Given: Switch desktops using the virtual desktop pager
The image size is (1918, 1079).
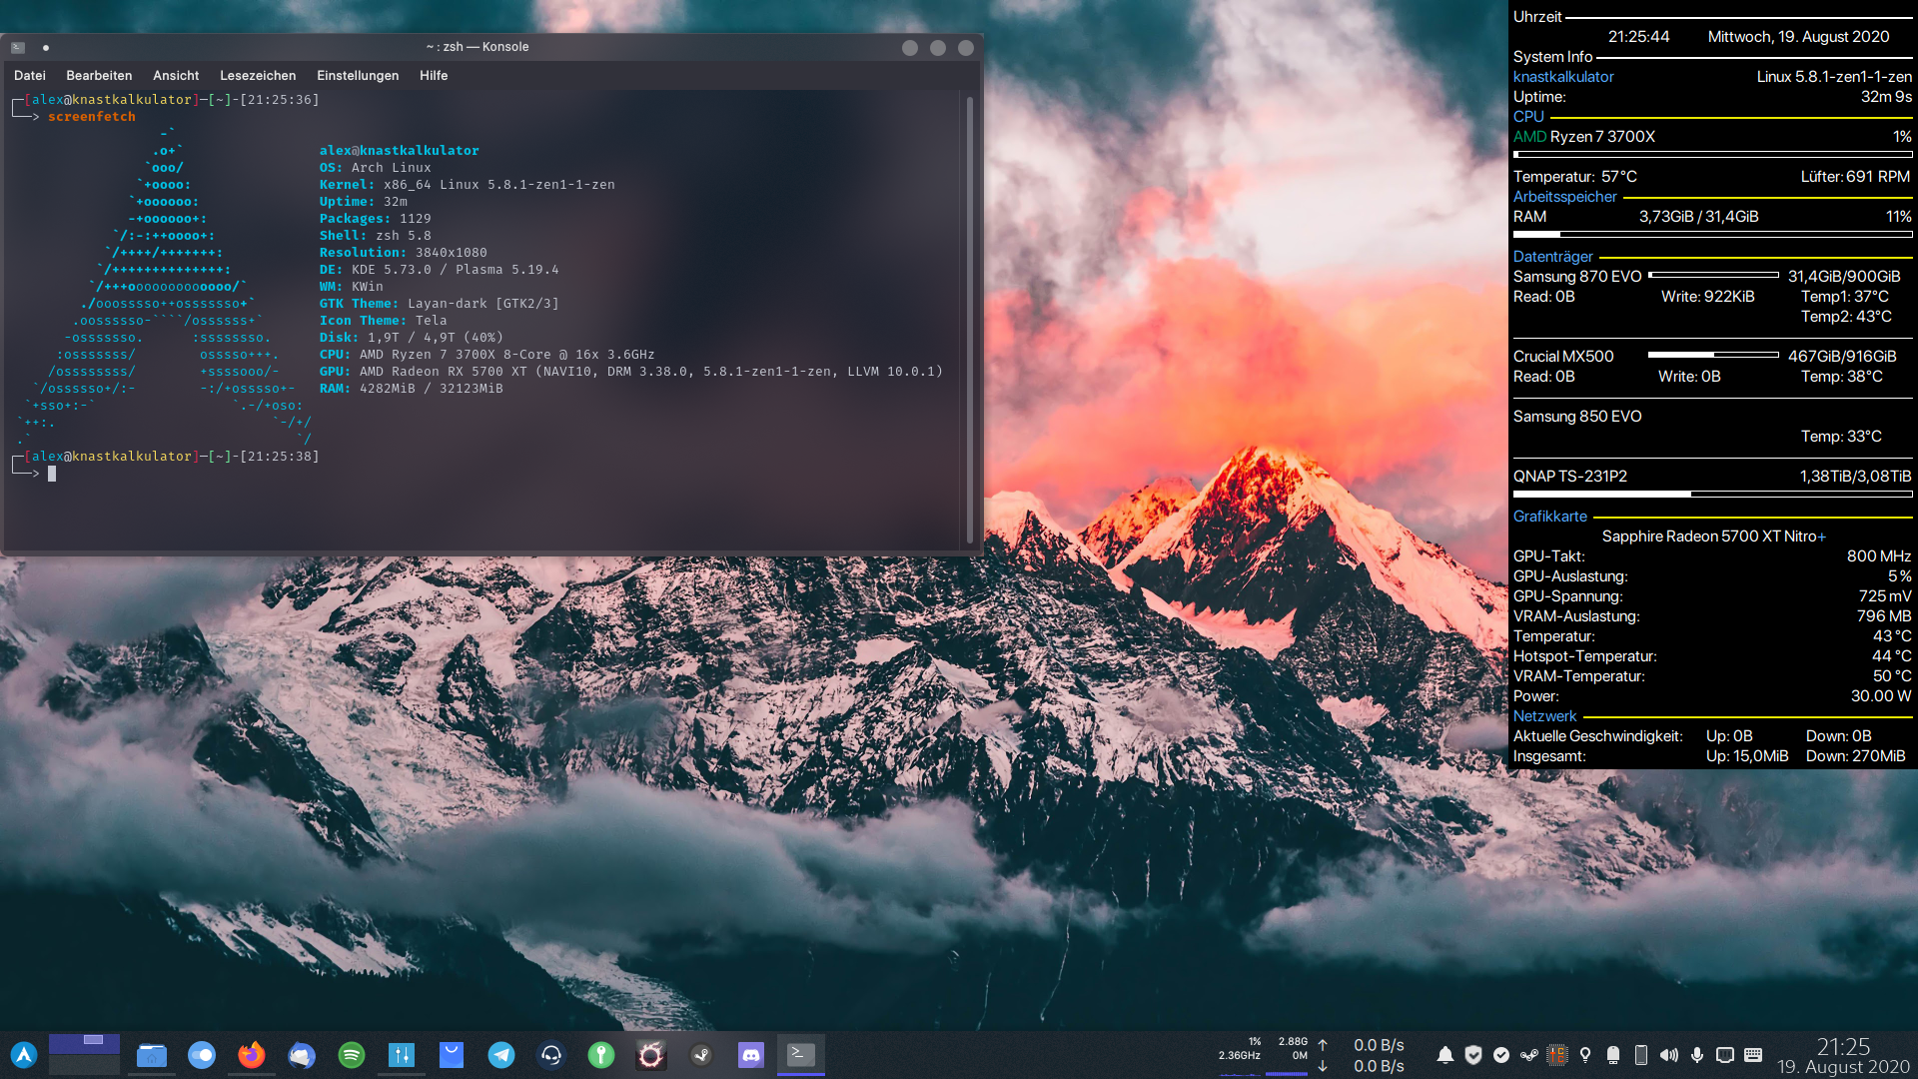Looking at the screenshot, I should 84,1055.
